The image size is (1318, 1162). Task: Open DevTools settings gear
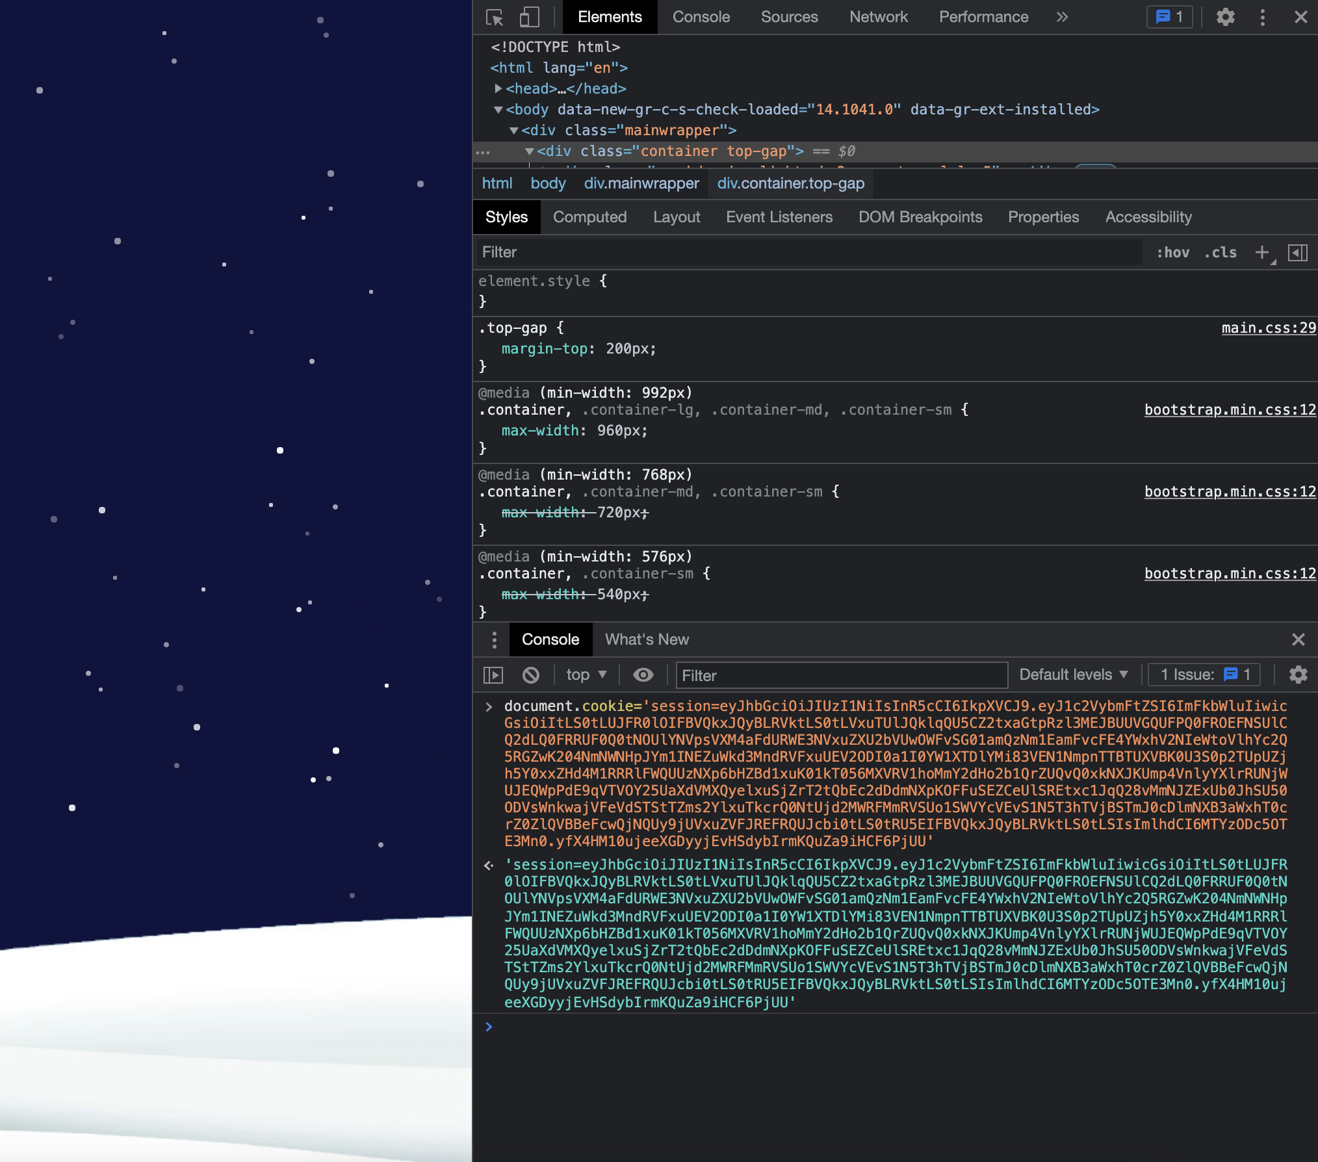[x=1225, y=17]
